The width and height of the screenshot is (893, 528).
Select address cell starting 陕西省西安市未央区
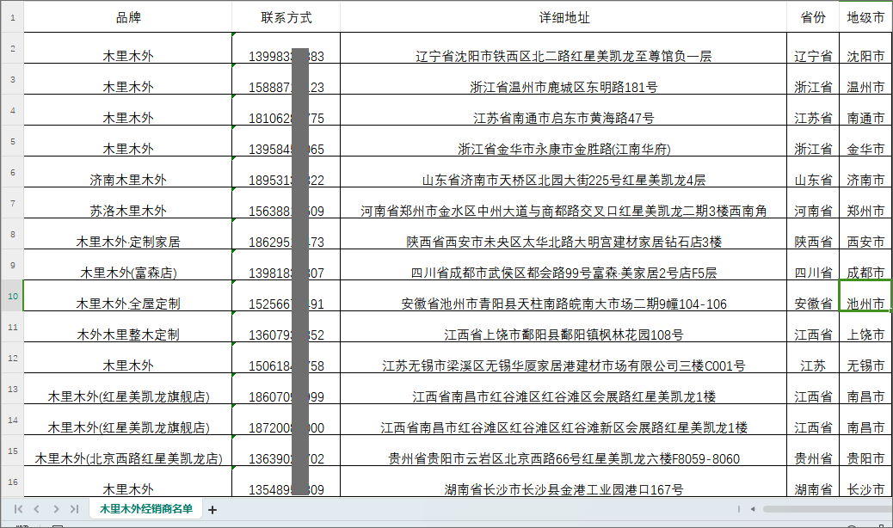coord(564,234)
